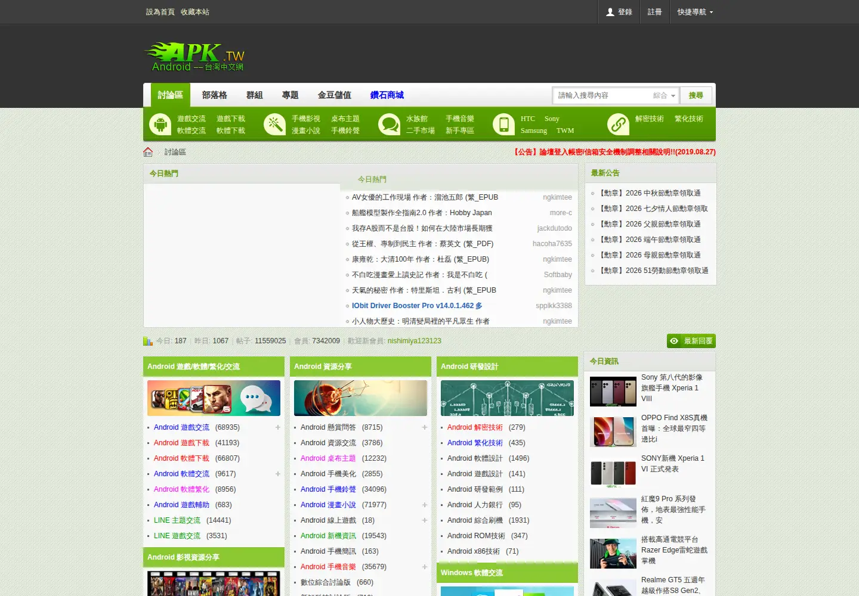This screenshot has width=859, height=596.
Task: Click the chat bubble category icon
Action: click(x=389, y=125)
